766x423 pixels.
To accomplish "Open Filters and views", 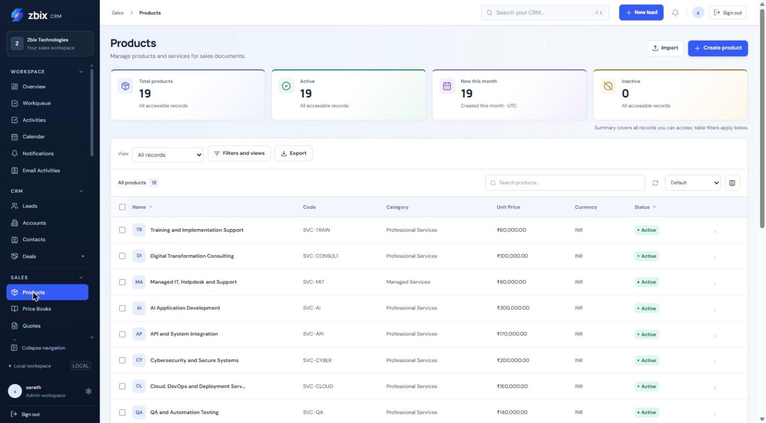I will click(239, 153).
